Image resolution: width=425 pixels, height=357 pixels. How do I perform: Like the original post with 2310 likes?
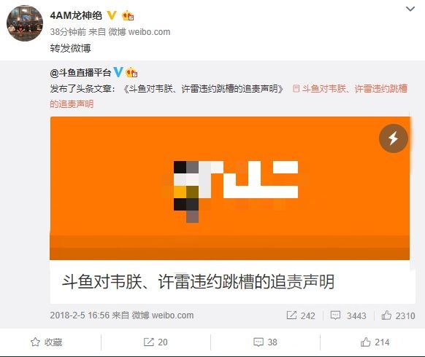398,315
